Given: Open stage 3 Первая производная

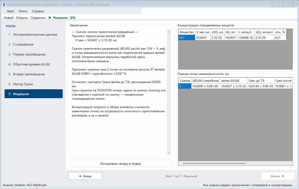Looking at the screenshot, I should pos(34,54).
